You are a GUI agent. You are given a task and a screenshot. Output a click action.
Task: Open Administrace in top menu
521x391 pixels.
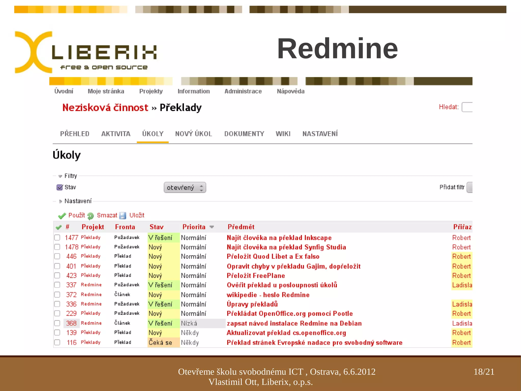[243, 91]
